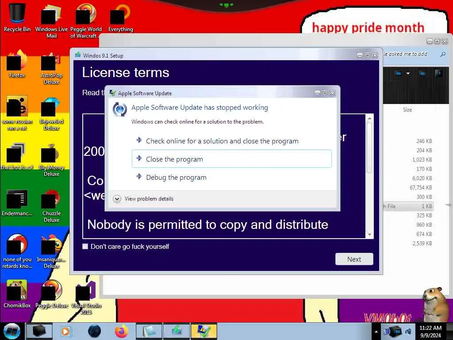Select the file row sized 67,754 KB
The image size is (453, 340).
coord(408,188)
